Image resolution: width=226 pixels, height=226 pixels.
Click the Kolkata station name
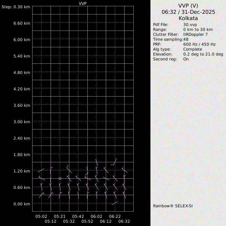click(188, 18)
